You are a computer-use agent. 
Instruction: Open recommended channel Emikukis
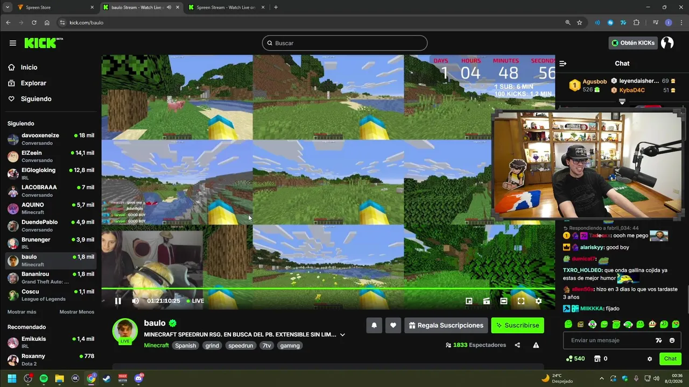51,342
